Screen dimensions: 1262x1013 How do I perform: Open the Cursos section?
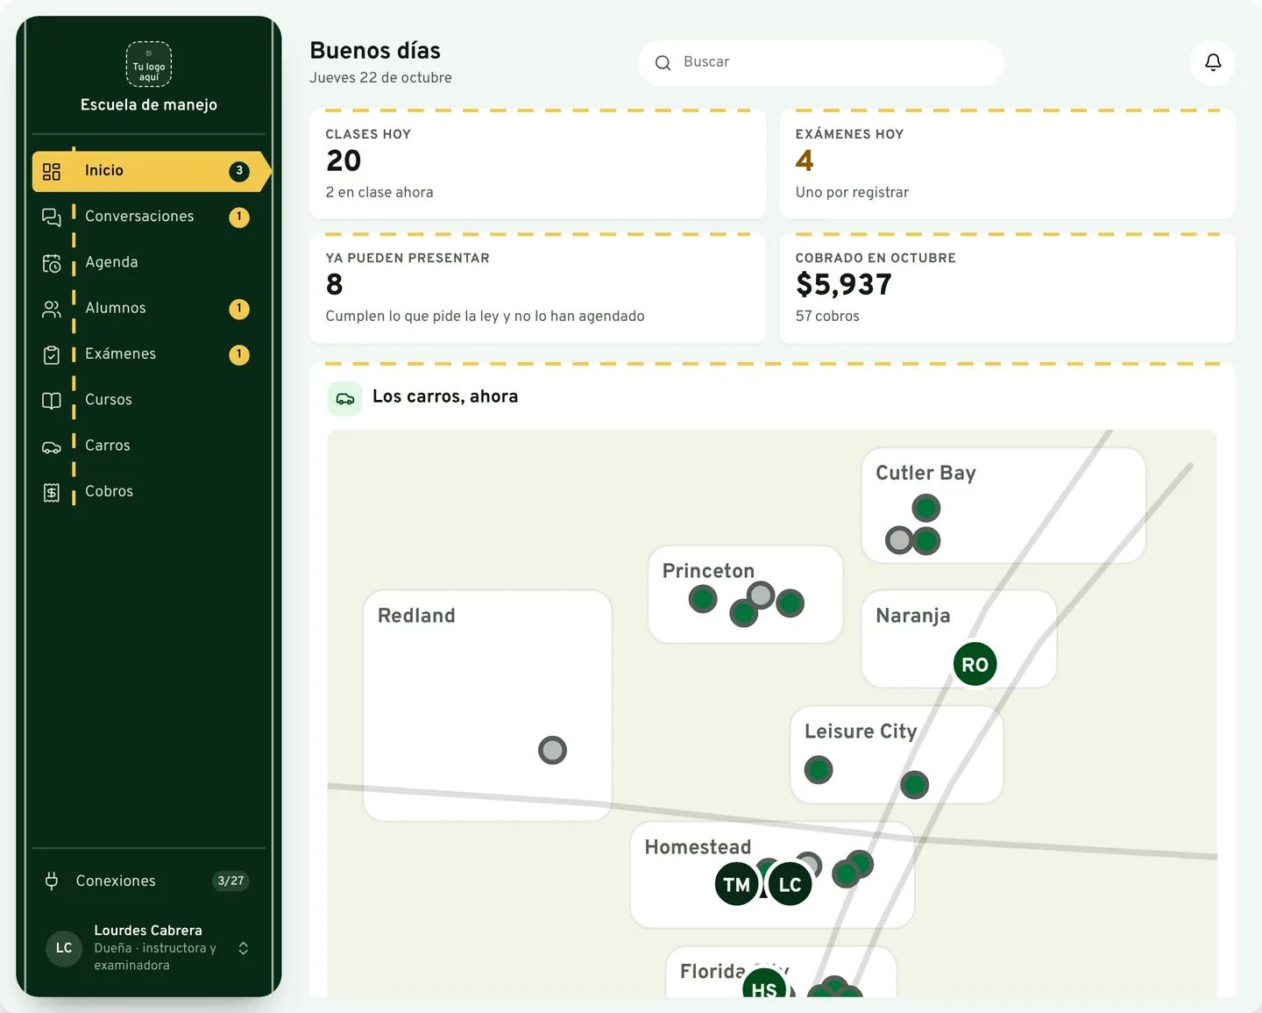(149, 400)
